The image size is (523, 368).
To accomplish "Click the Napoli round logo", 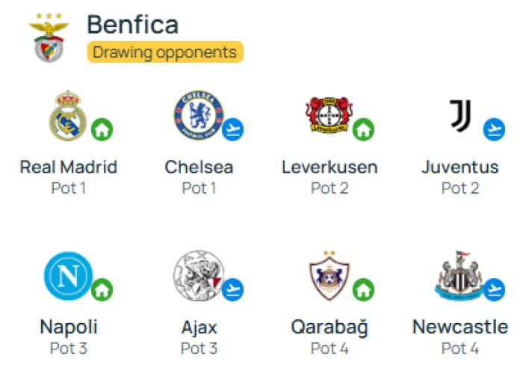I will [x=69, y=276].
